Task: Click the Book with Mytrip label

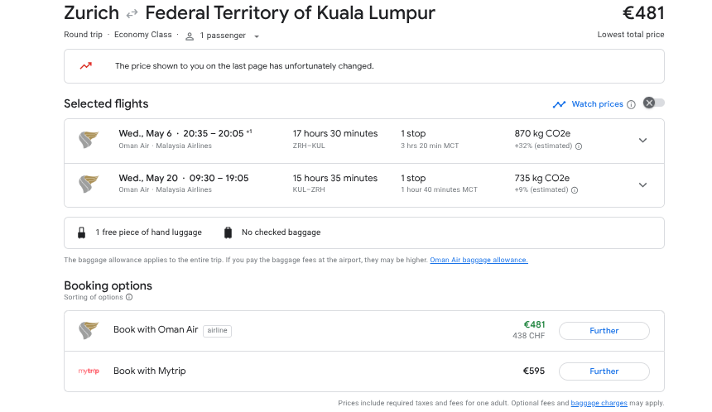Action: pos(149,371)
